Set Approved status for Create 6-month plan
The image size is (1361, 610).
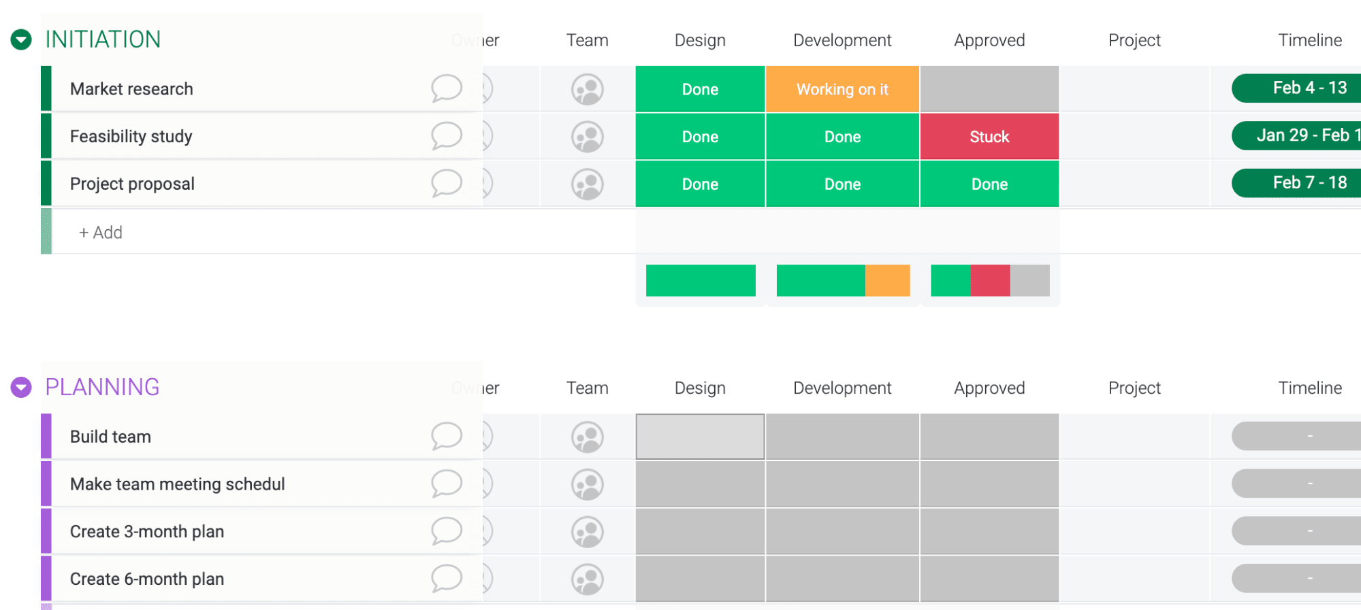click(989, 579)
